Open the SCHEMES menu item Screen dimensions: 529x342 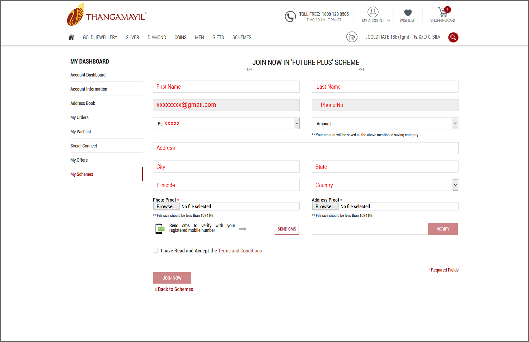[242, 37]
